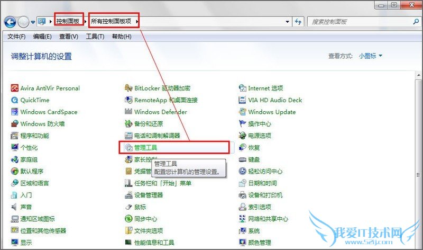Open 程序和功能 icon

(x=15, y=136)
